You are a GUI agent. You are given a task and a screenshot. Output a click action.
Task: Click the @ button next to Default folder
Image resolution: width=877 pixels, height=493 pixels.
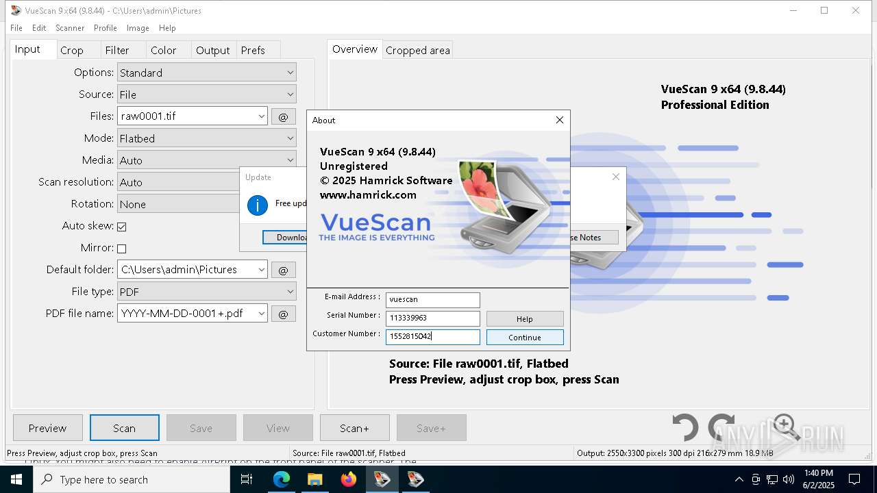284,270
